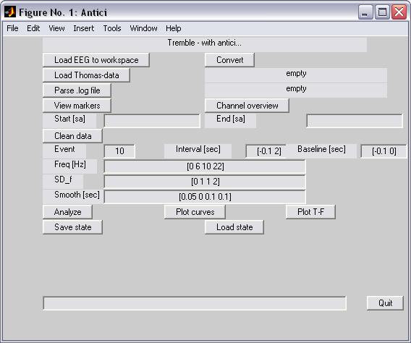
Task: Open the Help menu
Action: (173, 28)
